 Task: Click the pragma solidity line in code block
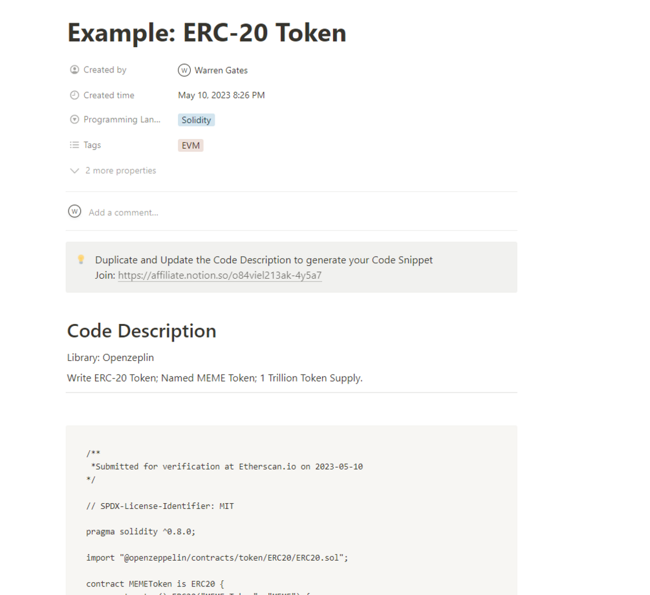140,532
